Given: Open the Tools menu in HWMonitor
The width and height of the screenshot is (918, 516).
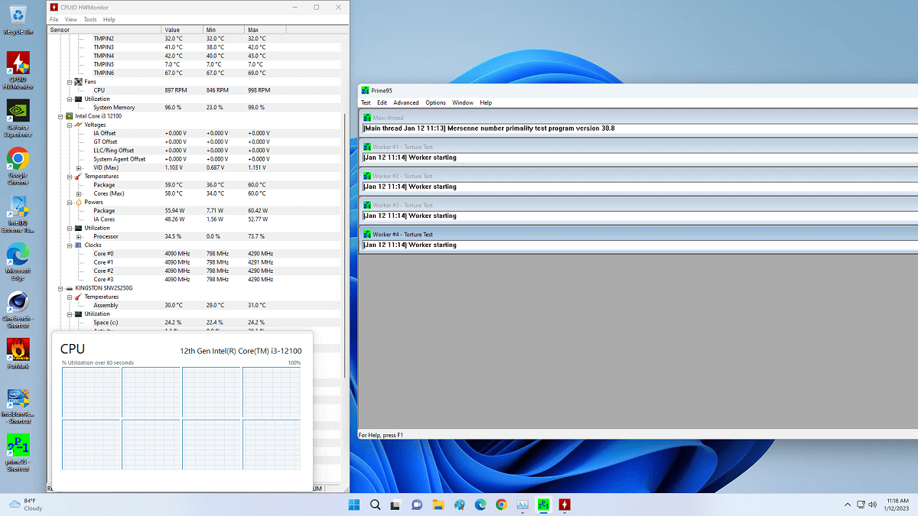Looking at the screenshot, I should tap(90, 19).
